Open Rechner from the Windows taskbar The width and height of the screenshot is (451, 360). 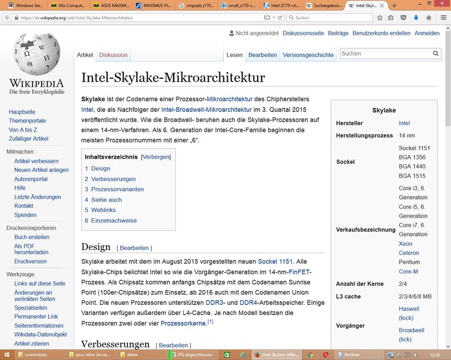pos(351,355)
